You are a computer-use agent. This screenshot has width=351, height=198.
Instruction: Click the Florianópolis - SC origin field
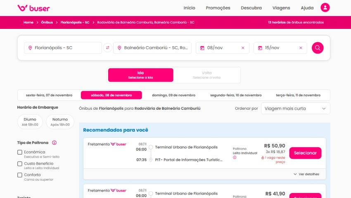click(x=63, y=48)
